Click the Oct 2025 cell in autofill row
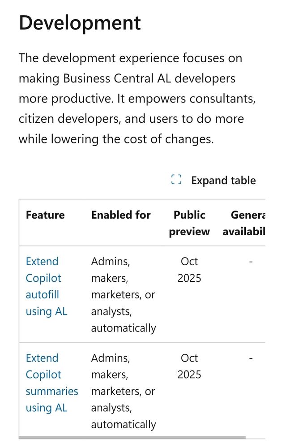The image size is (282, 448). click(189, 269)
